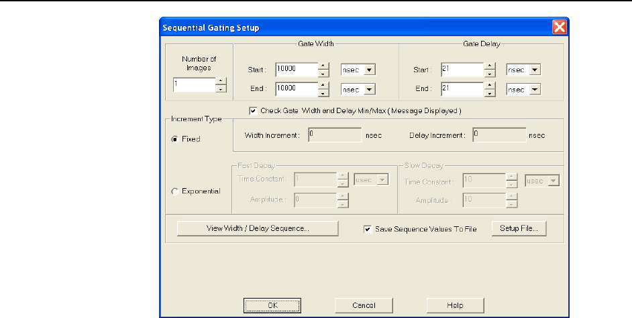Close the Sequential Gating Setup dialog
Image resolution: width=632 pixels, height=318 pixels.
tap(560, 27)
